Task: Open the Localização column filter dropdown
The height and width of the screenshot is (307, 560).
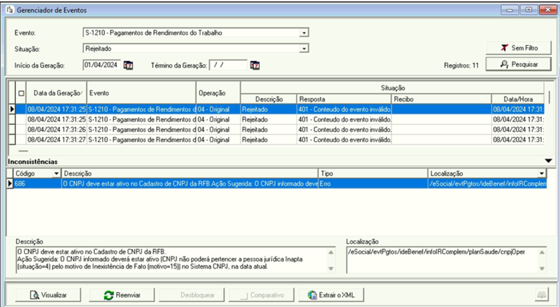Action: [542, 173]
